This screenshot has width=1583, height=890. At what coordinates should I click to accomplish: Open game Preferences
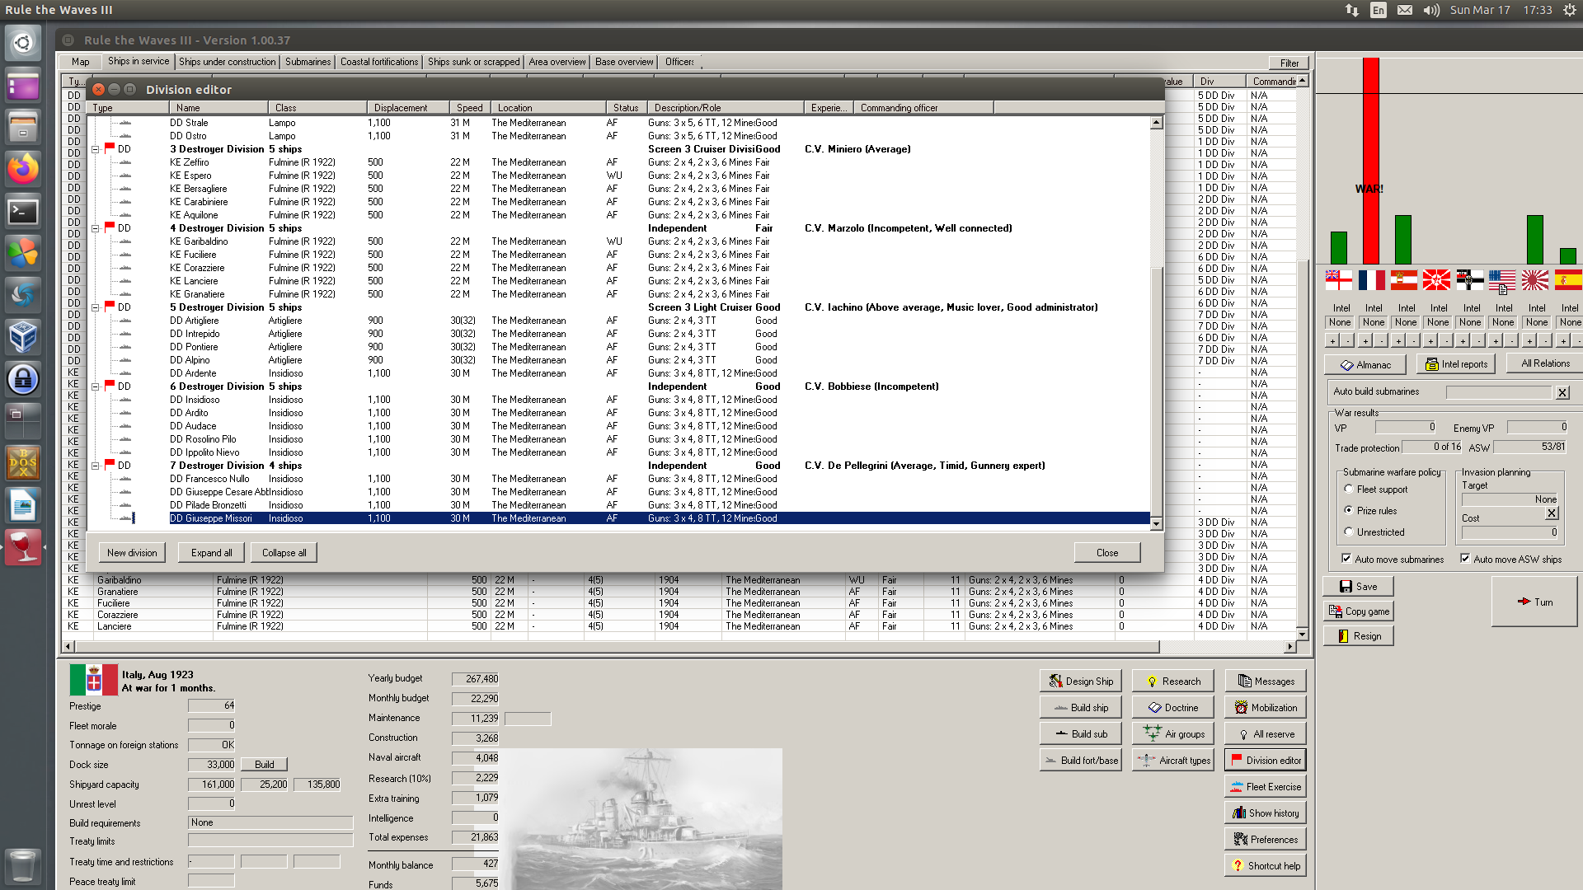coord(1265,839)
